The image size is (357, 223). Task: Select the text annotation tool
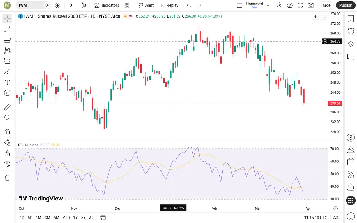pyautogui.click(x=7, y=82)
